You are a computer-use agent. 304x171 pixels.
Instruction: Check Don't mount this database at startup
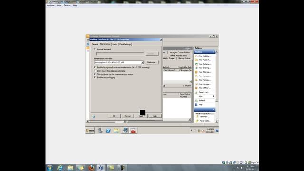point(95,71)
